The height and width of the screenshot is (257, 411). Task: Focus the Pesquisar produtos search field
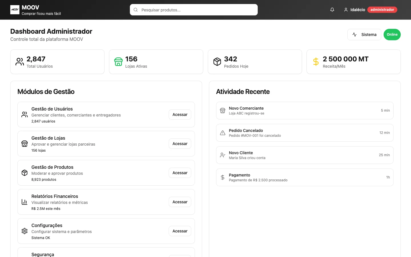(x=194, y=10)
